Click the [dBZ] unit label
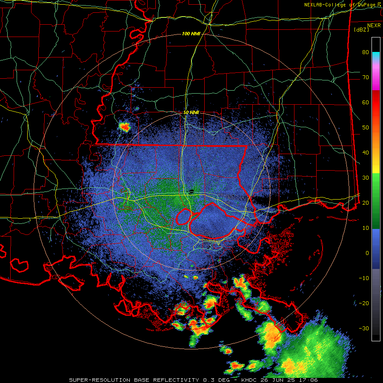The width and height of the screenshot is (383, 383). coord(361,29)
